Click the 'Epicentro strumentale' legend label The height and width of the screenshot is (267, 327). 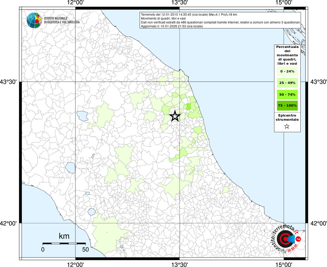click(x=287, y=118)
